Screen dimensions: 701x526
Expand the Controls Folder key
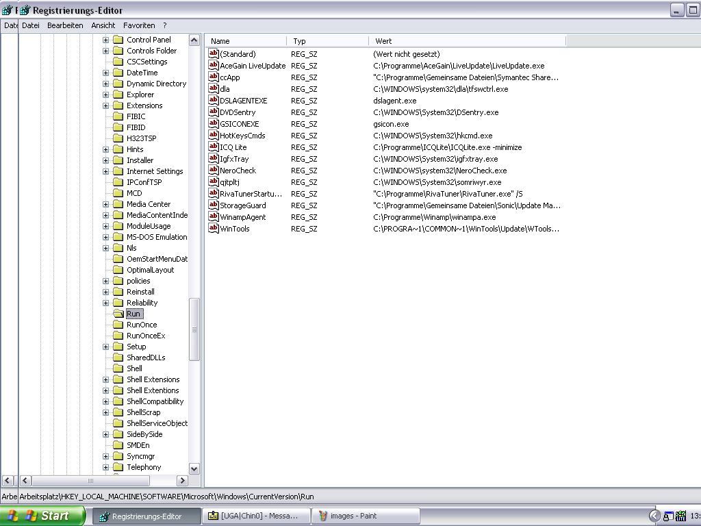pyautogui.click(x=106, y=51)
